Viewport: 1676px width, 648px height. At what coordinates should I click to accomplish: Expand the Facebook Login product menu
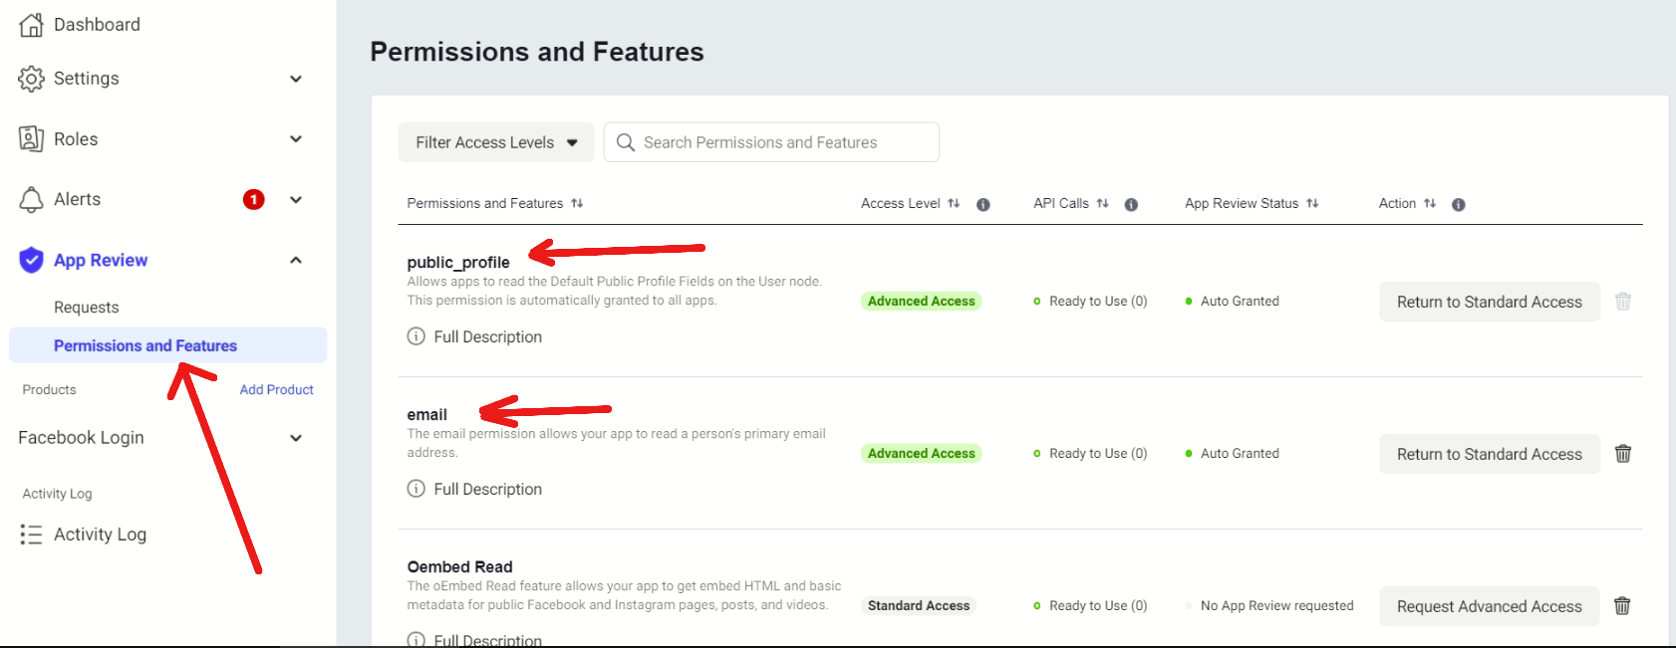pyautogui.click(x=295, y=438)
